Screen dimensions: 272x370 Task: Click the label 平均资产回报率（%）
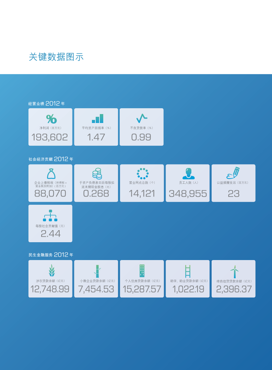(96, 128)
